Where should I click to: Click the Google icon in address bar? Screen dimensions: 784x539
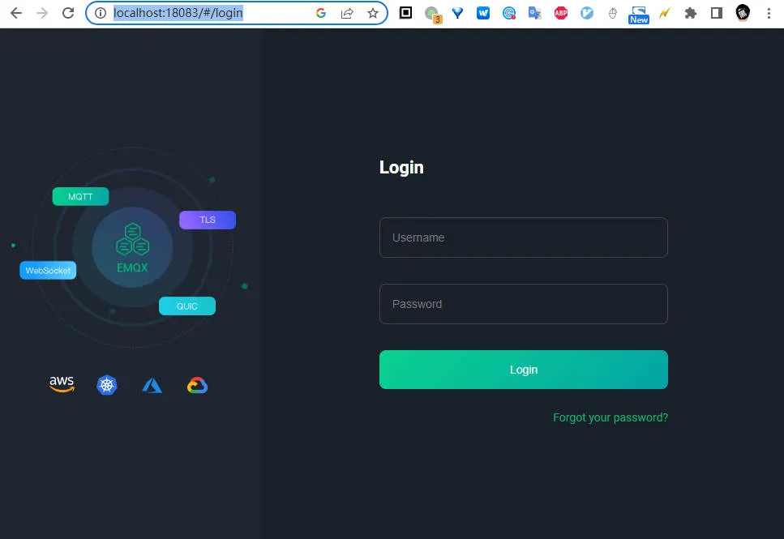click(321, 13)
